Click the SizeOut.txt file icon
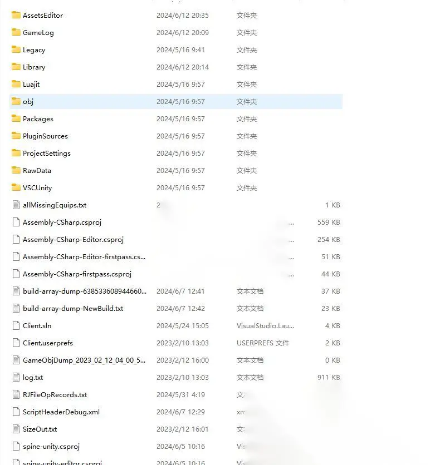Image resolution: width=445 pixels, height=465 pixels. 16,429
